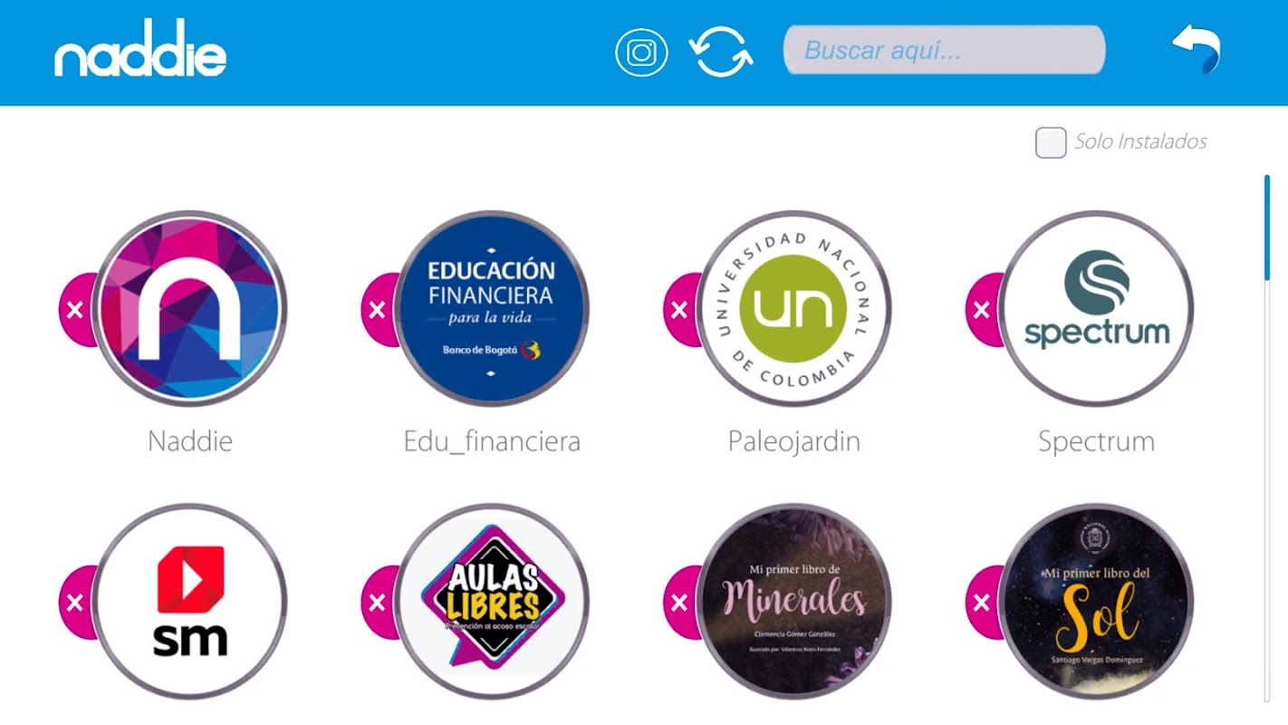1288x725 pixels.
Task: Open Mi primer libro del Sol
Action: [x=1096, y=601]
